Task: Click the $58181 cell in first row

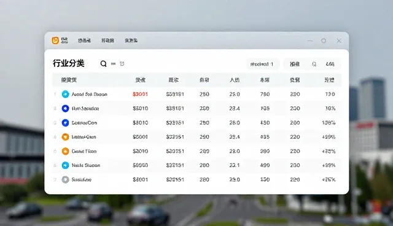Action: point(175,94)
